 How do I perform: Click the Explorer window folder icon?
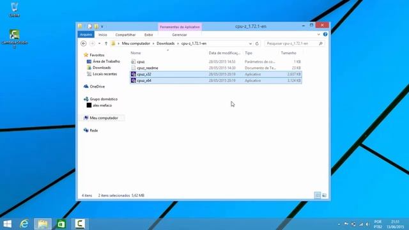[80, 26]
